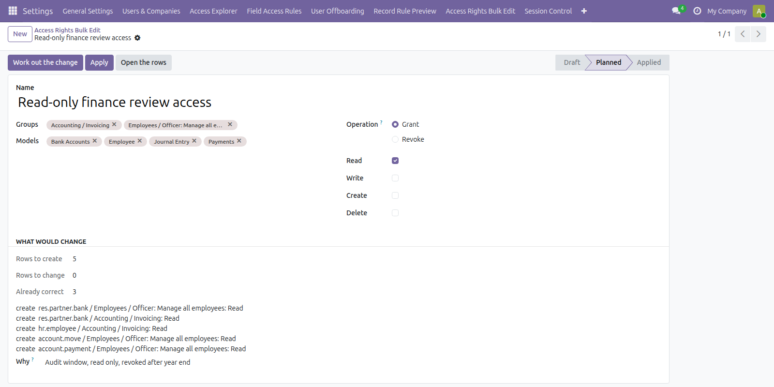This screenshot has width=774, height=387.
Task: Go to the next record arrow
Action: [x=759, y=34]
